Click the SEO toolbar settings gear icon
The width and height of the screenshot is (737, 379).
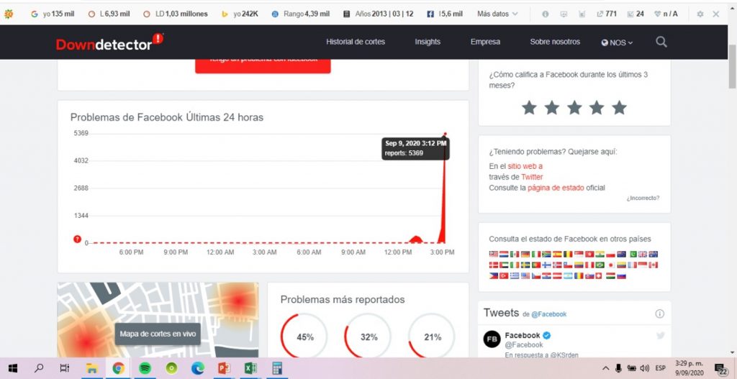pyautogui.click(x=700, y=14)
